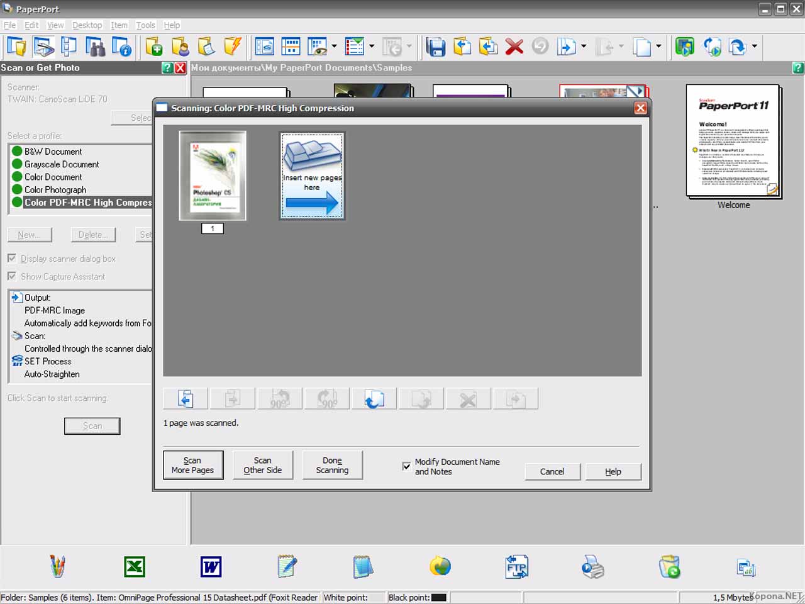805x604 pixels.
Task: Open the Page Thumbnails toolbar icon
Action: click(x=69, y=47)
